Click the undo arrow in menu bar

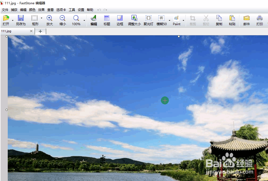pos(99,10)
